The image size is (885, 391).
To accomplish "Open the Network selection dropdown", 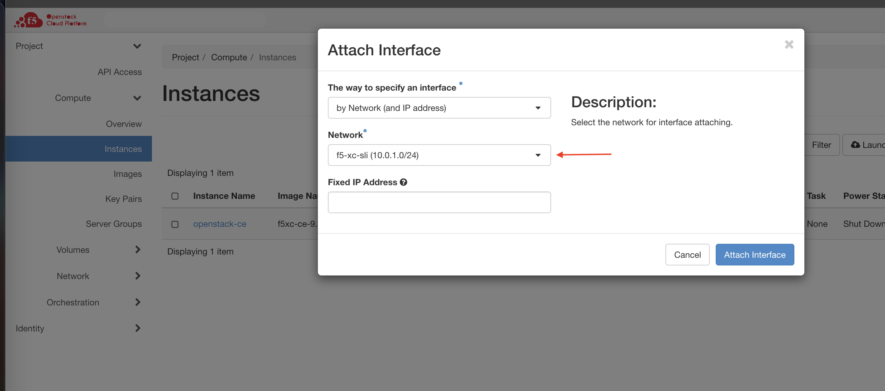I will 439,155.
